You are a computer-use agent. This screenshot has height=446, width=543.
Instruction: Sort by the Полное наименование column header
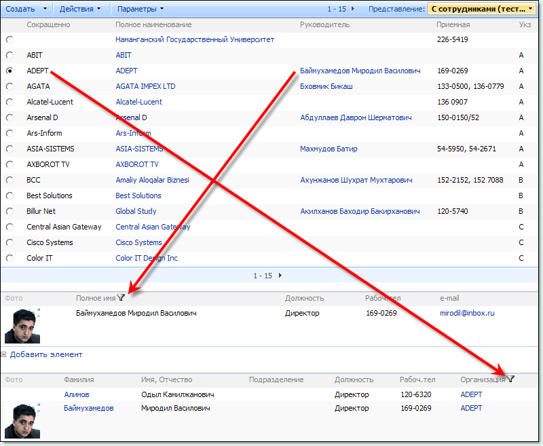coord(153,24)
